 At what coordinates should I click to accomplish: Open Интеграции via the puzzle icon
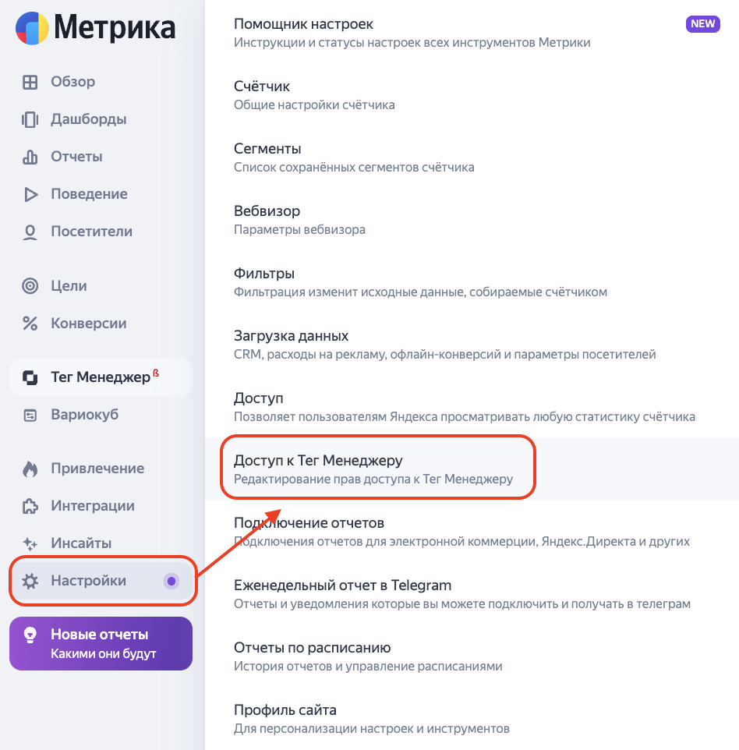pyautogui.click(x=30, y=506)
